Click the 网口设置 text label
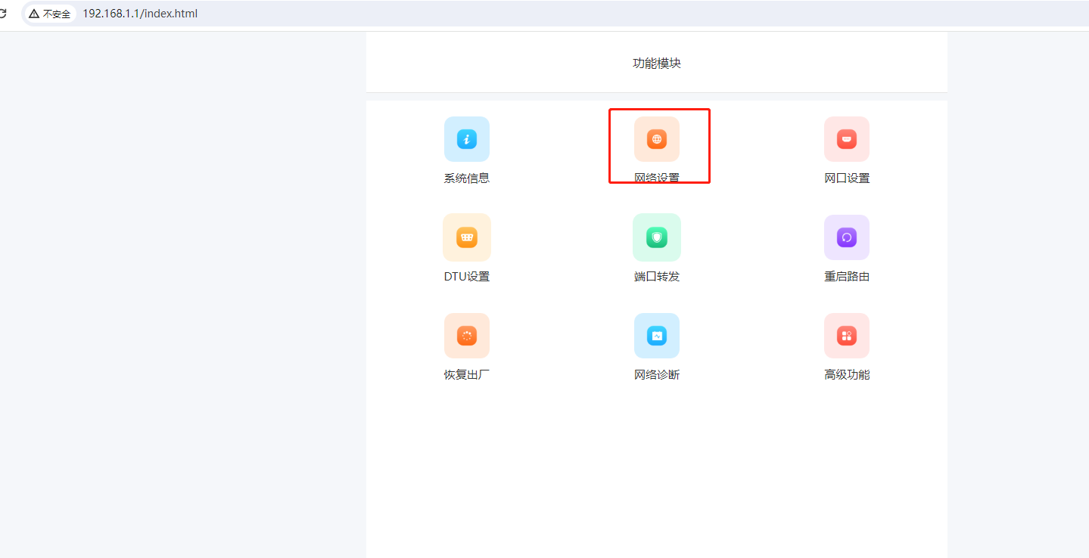Screen dimensions: 1089x558 click(847, 178)
